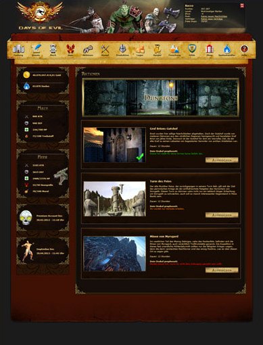Click the Dungeons banner image
Viewport: 263px width, 345px height.
coord(160,97)
